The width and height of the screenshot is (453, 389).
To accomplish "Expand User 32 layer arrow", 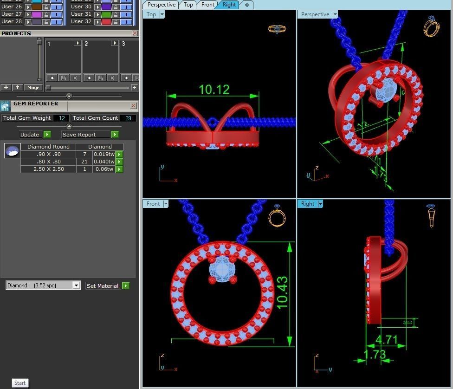I will 97,22.
